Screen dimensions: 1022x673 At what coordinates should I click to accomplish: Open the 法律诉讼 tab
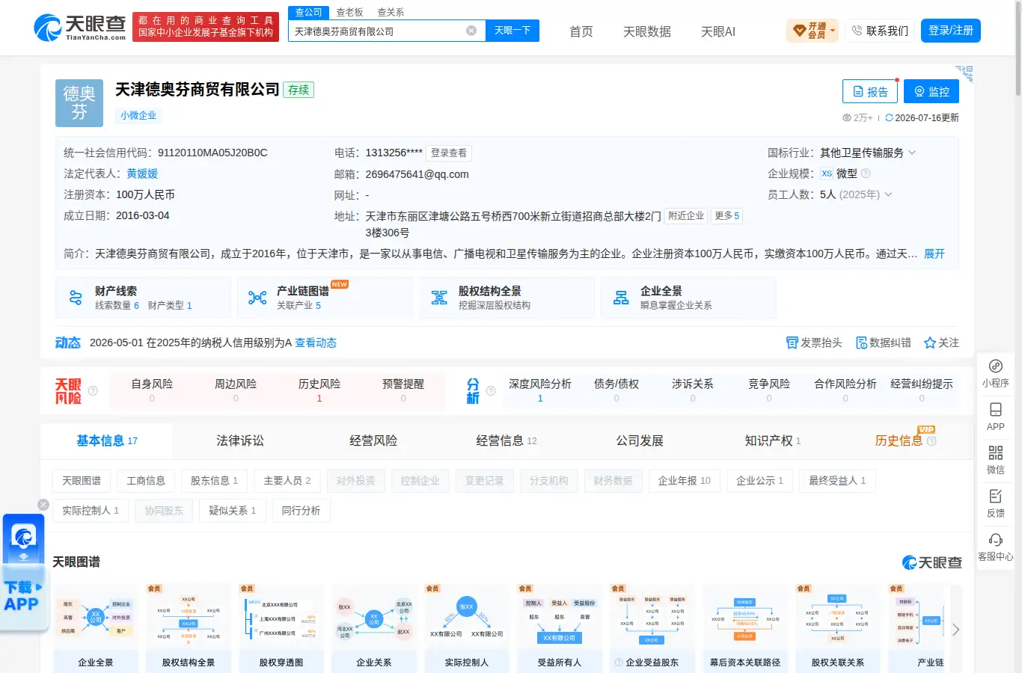[x=240, y=440]
